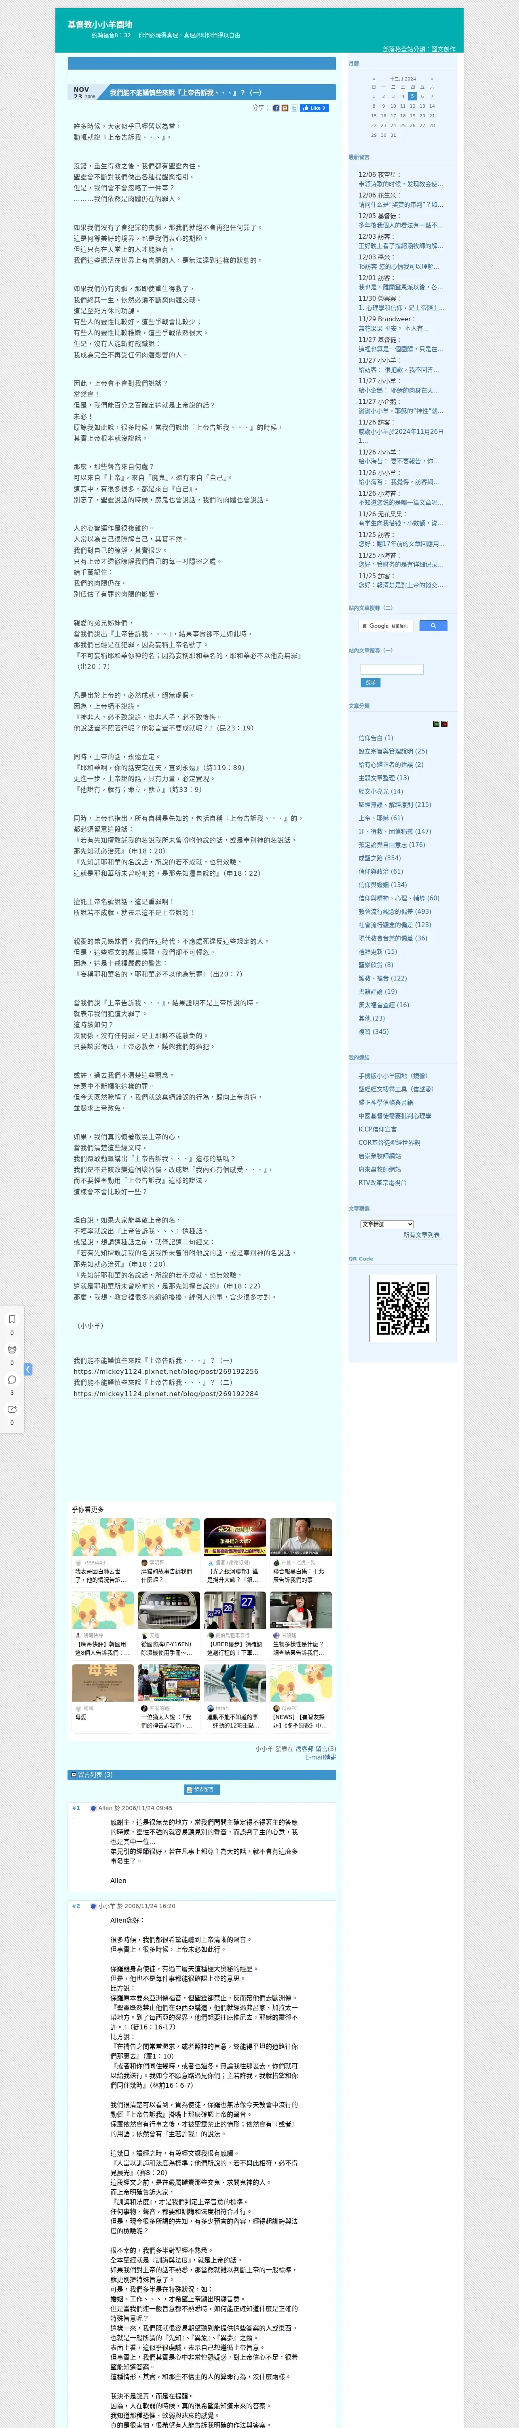The image size is (519, 2428).
Task: Open category 信仰告白 (1)
Action: 376,738
